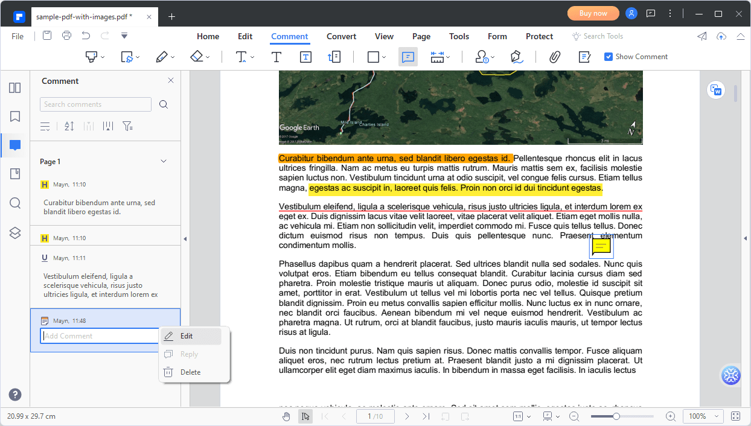Activate the Sticky Note tool
Image resolution: width=751 pixels, height=426 pixels.
tap(408, 56)
